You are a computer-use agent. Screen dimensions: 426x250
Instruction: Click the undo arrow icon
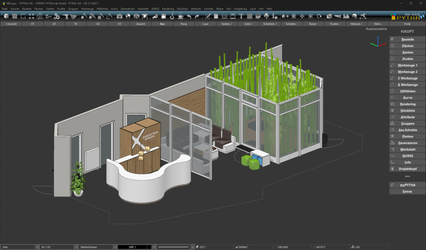[189, 16]
